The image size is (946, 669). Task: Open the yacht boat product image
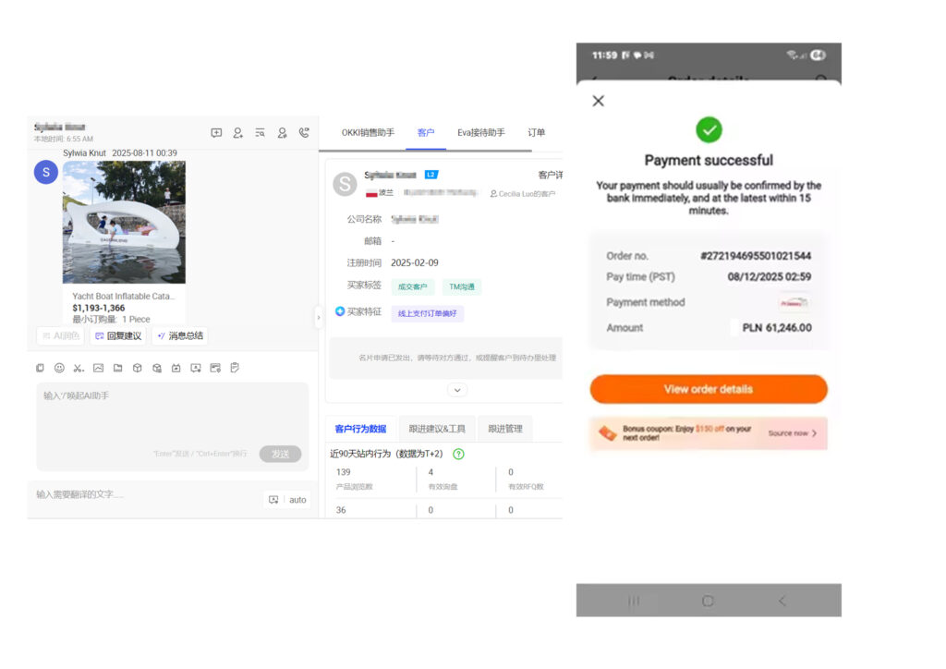point(124,222)
